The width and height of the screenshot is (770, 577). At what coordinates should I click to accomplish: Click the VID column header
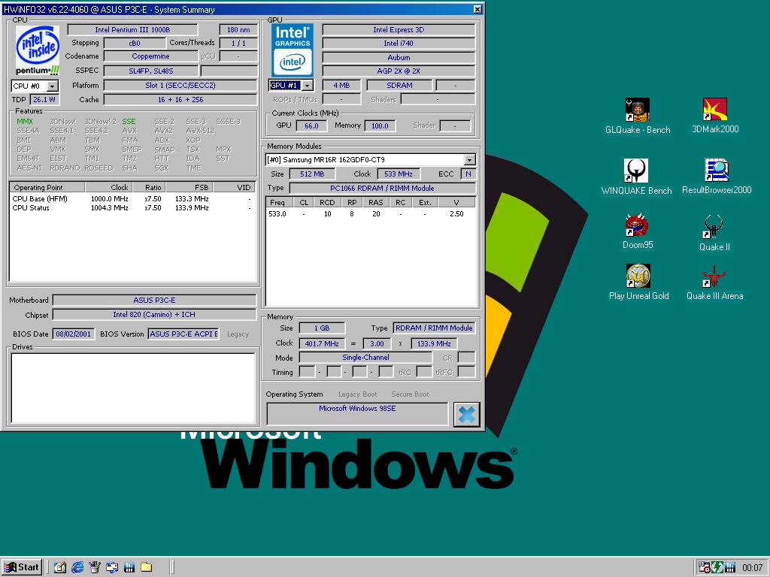pos(235,187)
